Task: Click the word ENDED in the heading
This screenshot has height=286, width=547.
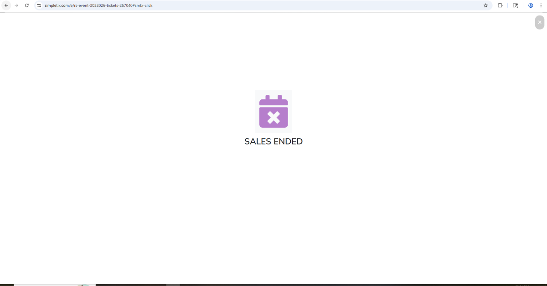Action: tap(288, 141)
